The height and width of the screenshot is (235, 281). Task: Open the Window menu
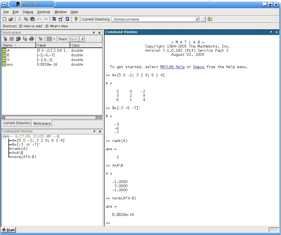(x=61, y=12)
